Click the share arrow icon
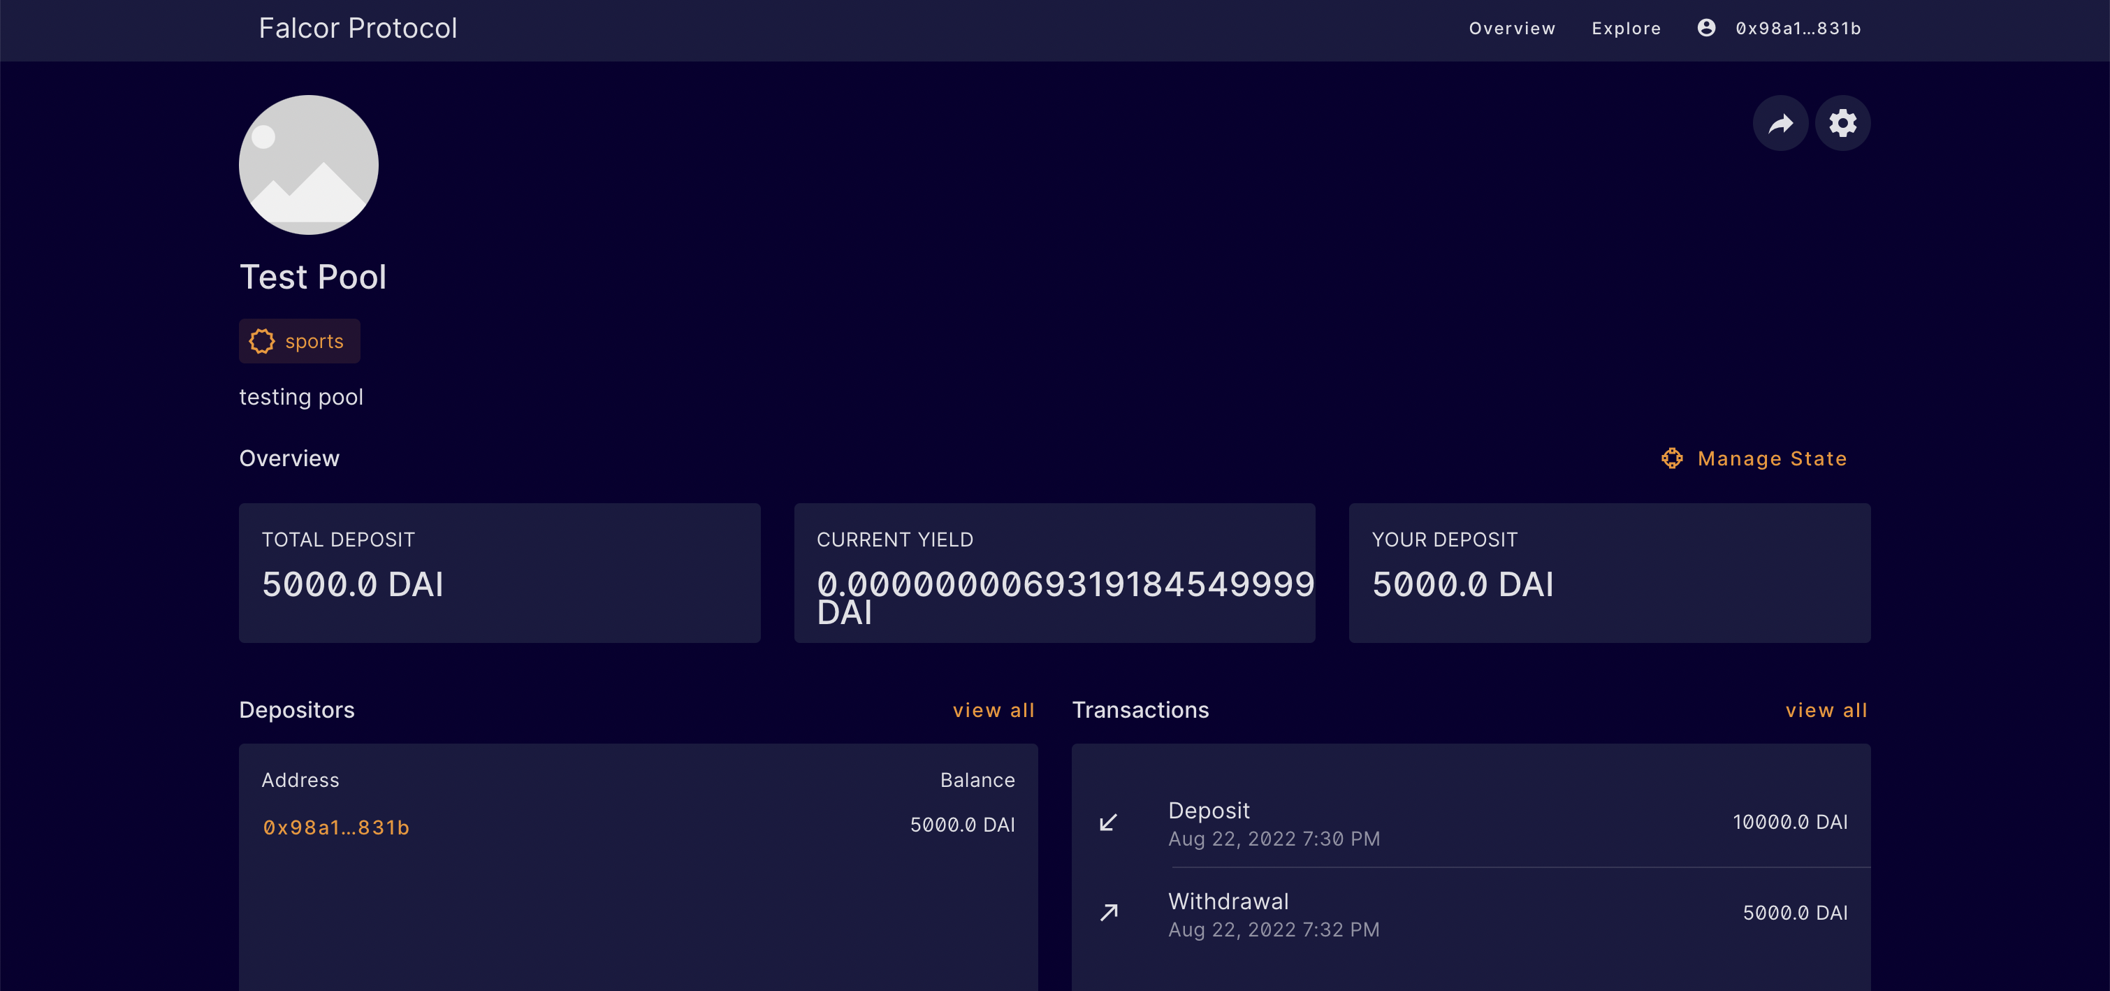The image size is (2110, 991). coord(1780,124)
